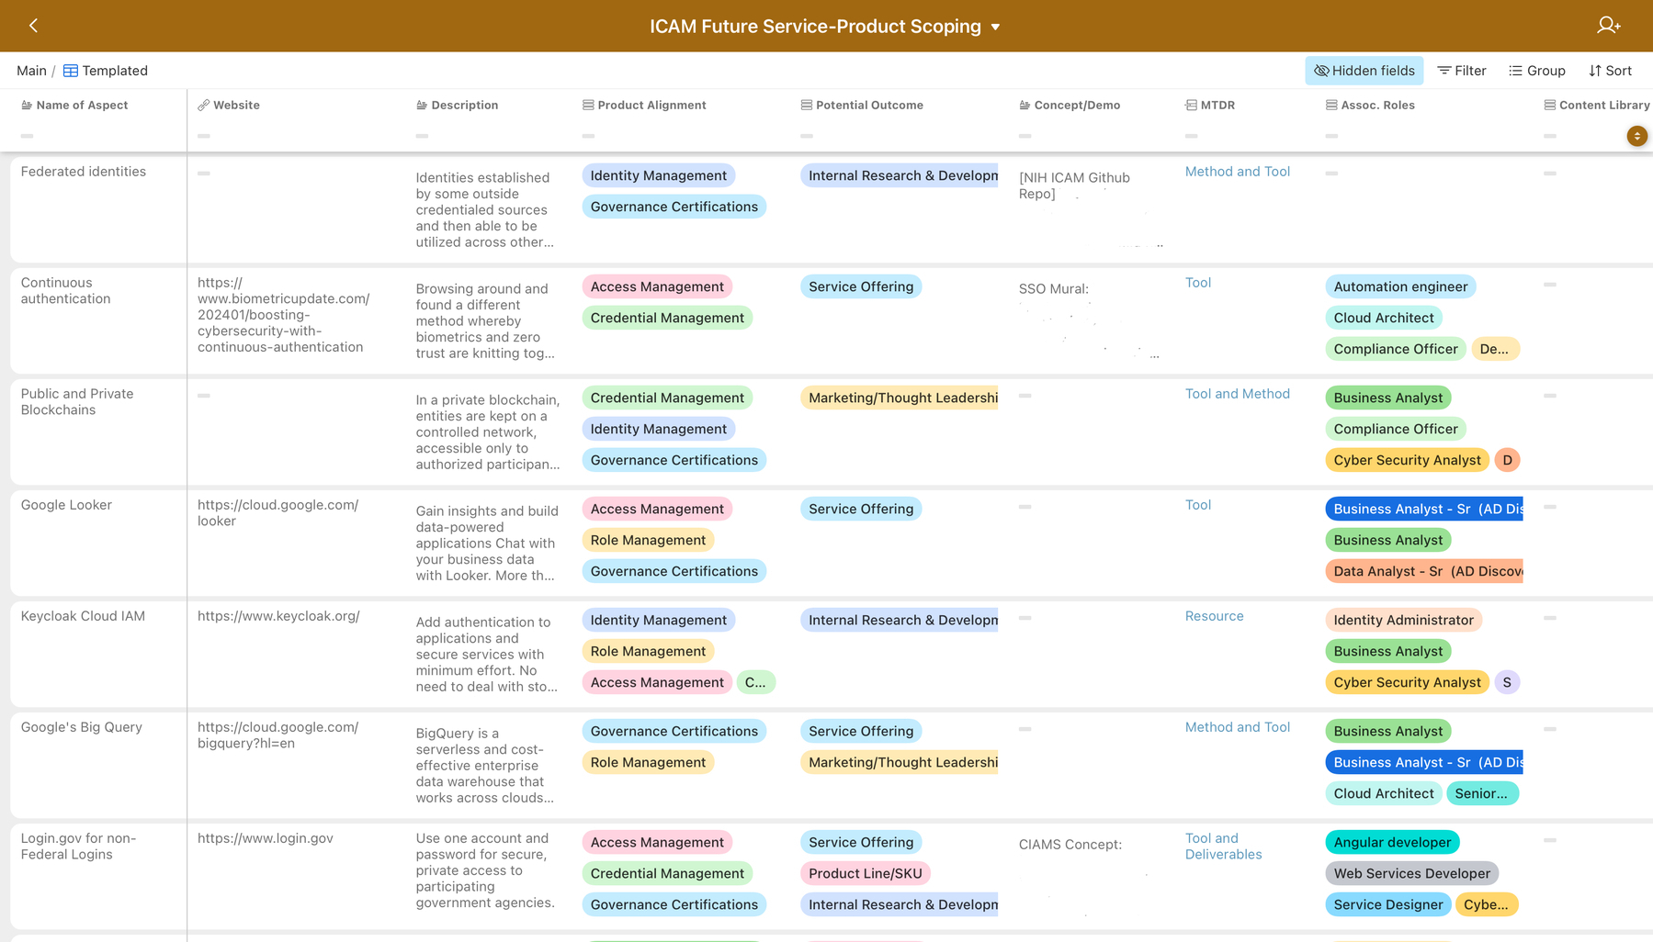The height and width of the screenshot is (942, 1653).
Task: Click the Templated grid view icon
Action: pyautogui.click(x=70, y=71)
